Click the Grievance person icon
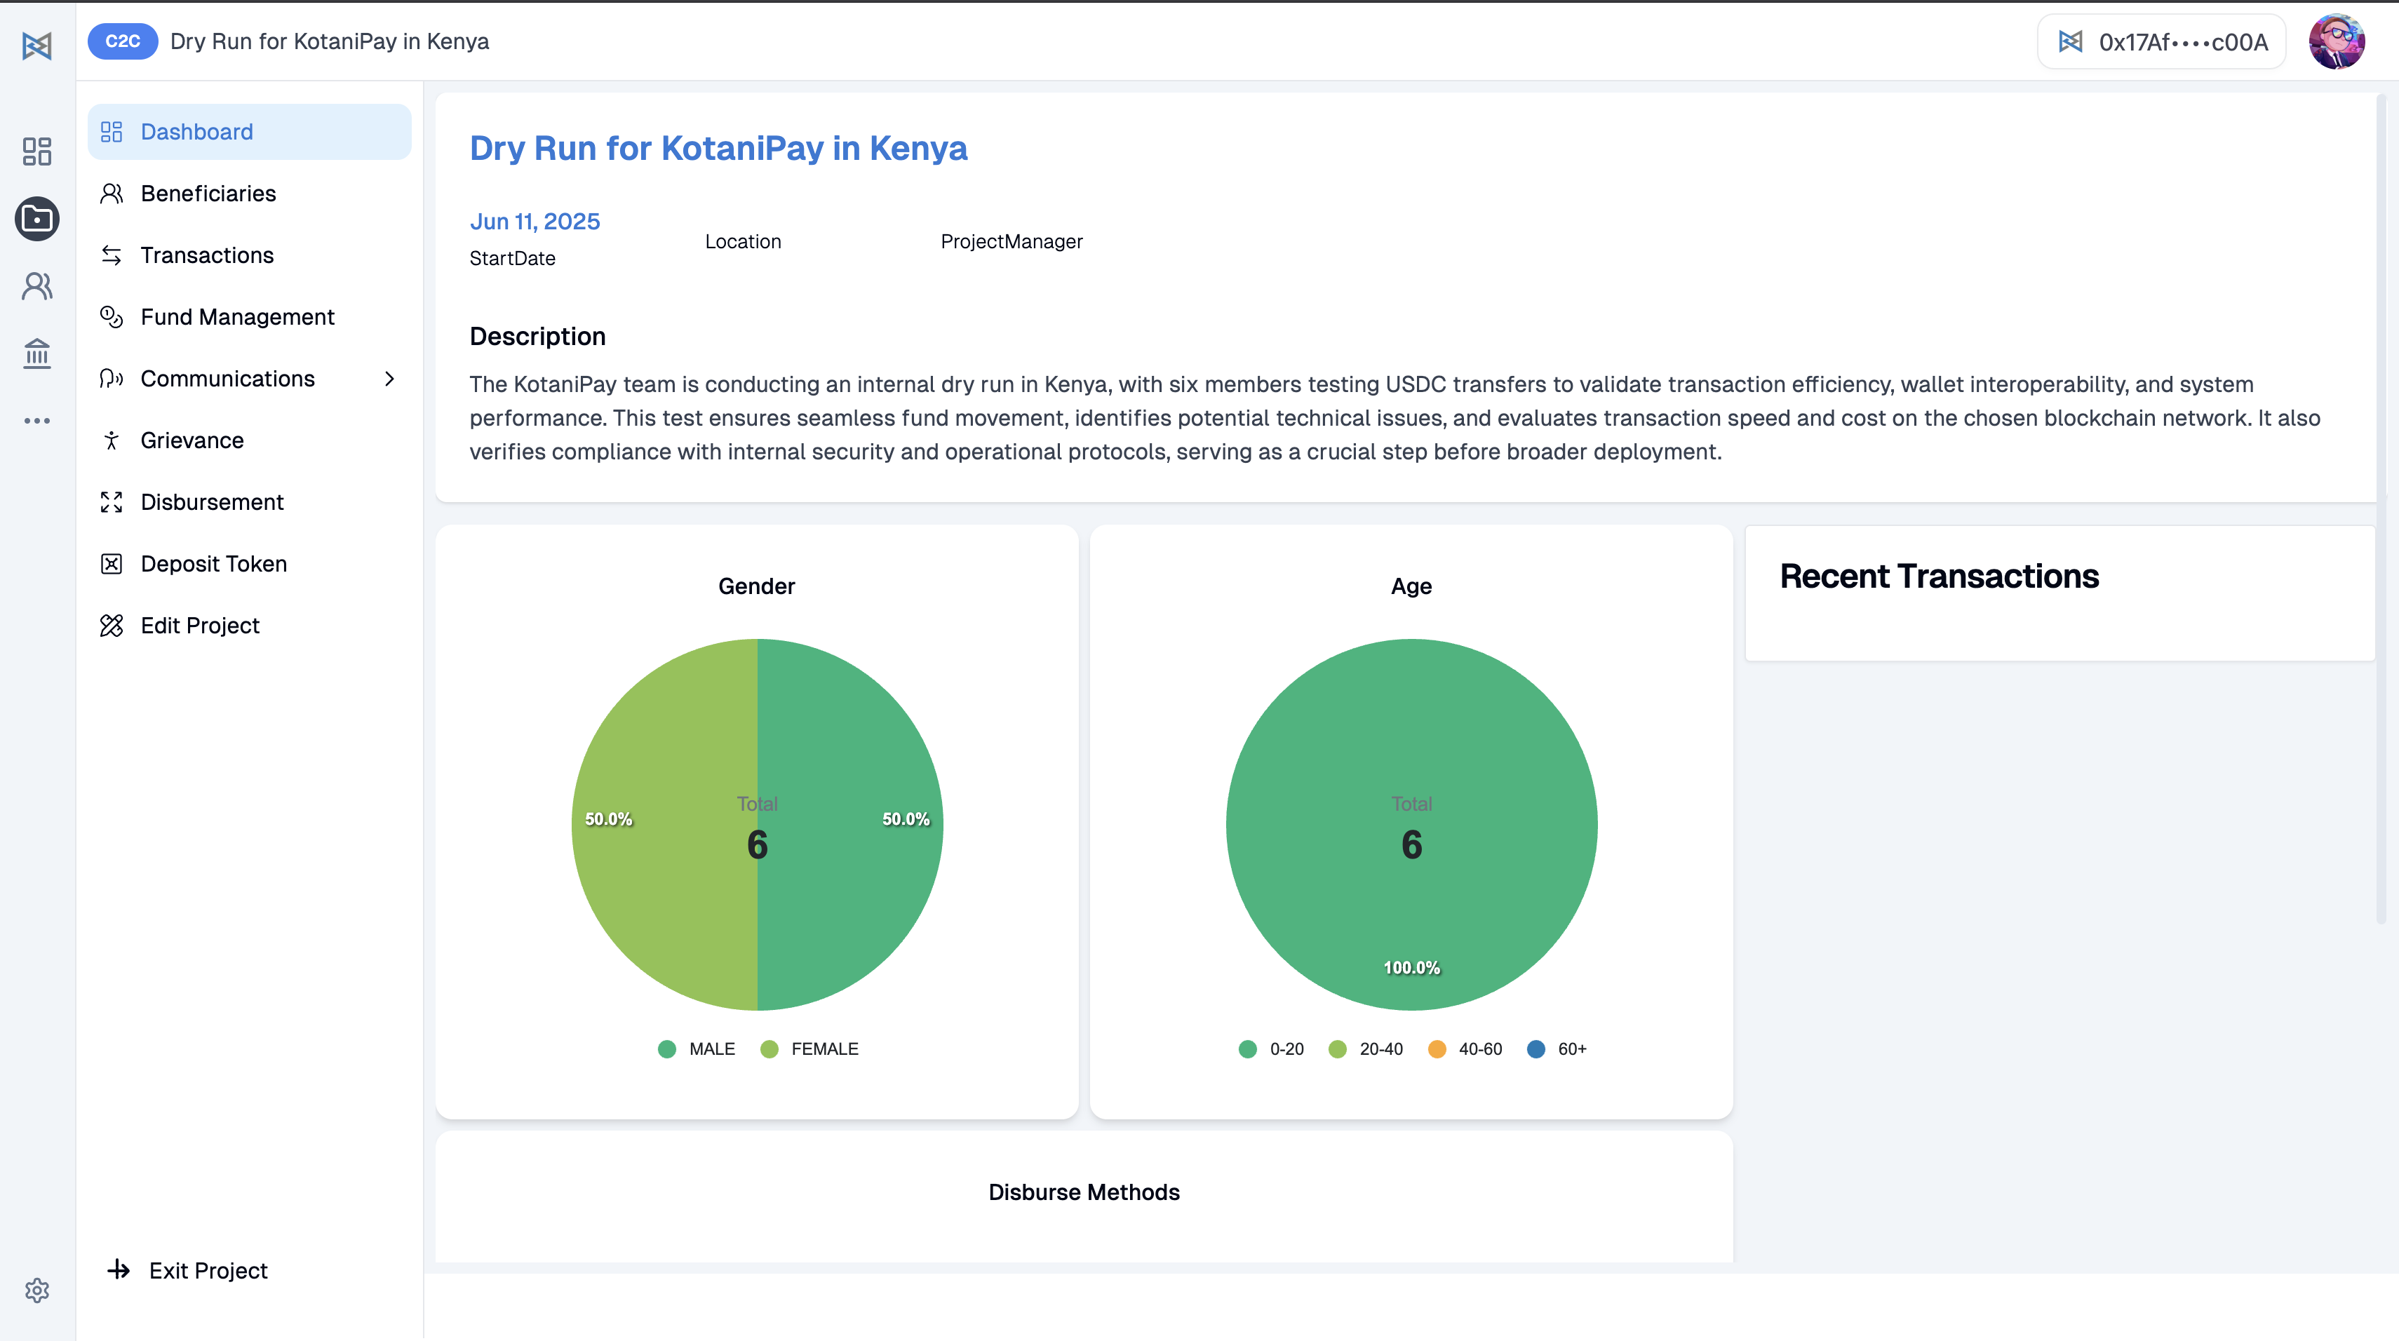The width and height of the screenshot is (2399, 1341). [112, 440]
